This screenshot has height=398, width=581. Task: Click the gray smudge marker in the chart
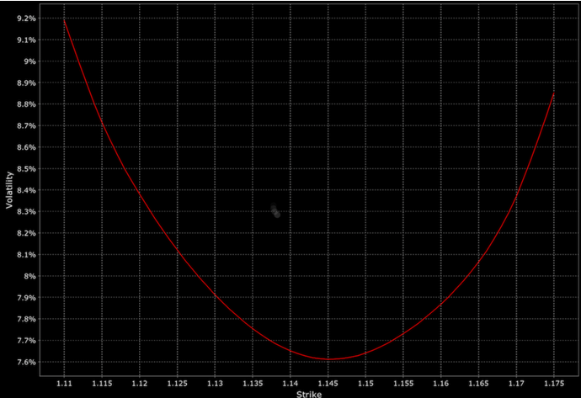coord(275,211)
